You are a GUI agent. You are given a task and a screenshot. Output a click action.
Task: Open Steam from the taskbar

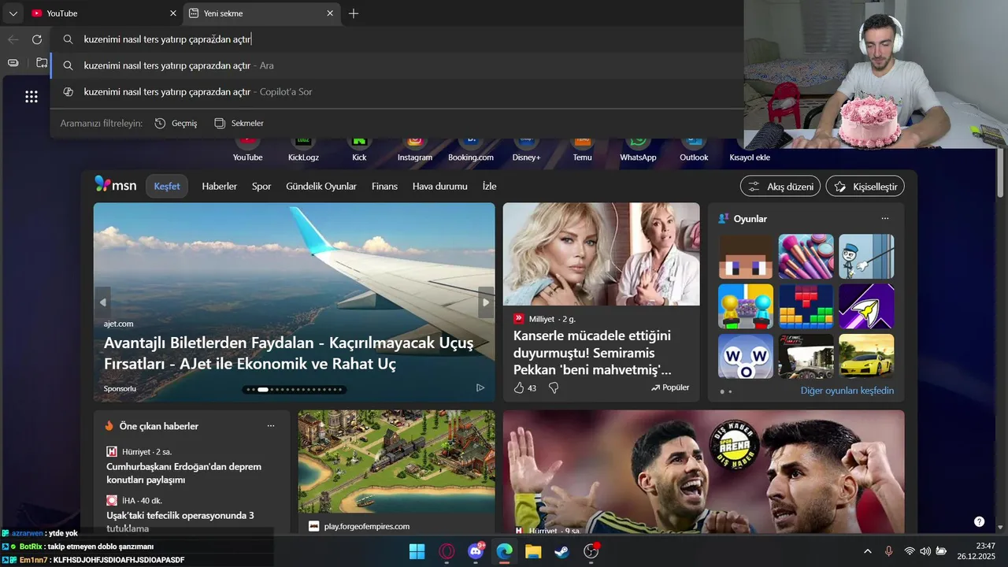[x=561, y=551]
